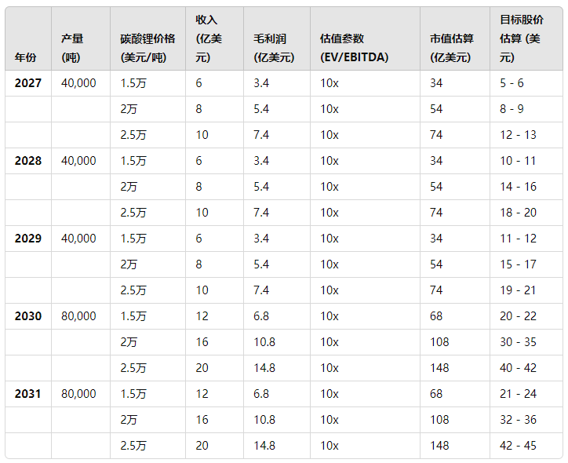Screen dimensions: 568x463
Task: Click the 市值估算 (亿美元) header
Action: 450,48
